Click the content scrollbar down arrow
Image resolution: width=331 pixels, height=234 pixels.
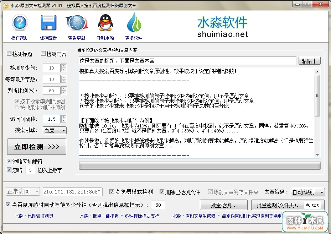click(317, 155)
